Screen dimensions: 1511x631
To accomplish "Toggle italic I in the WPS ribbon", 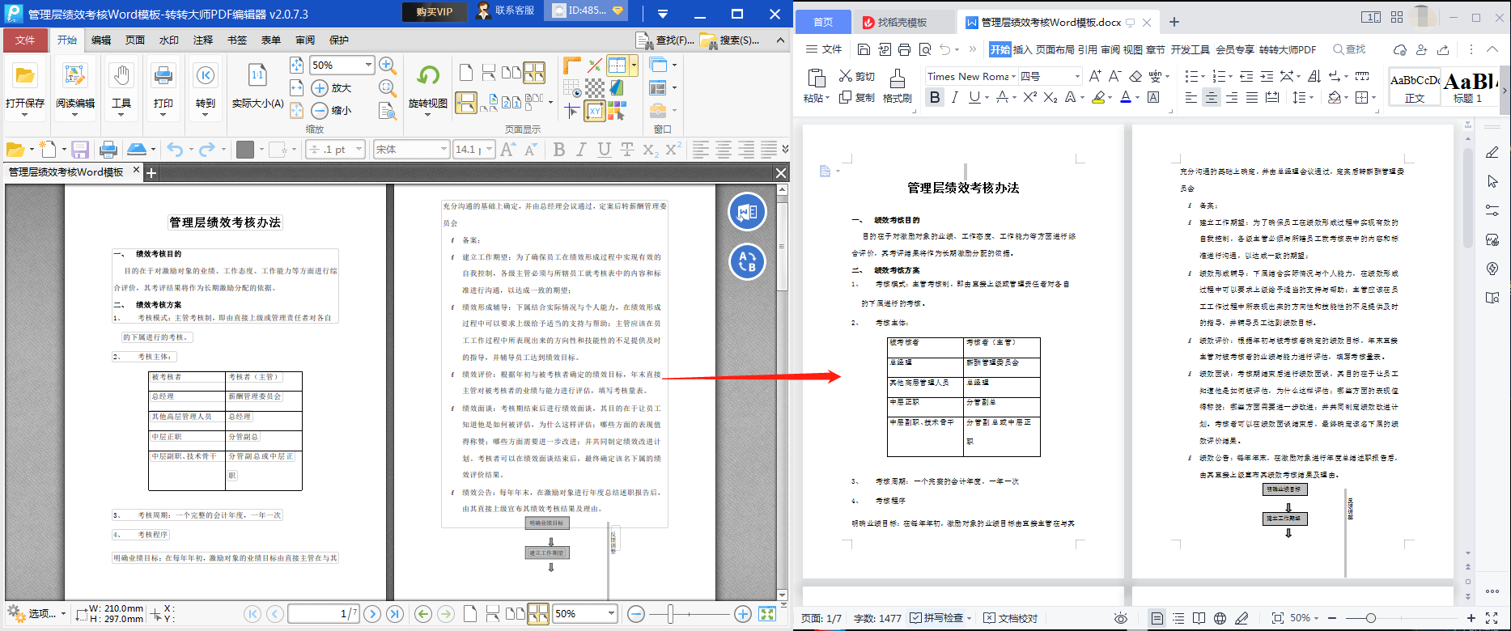I will pyautogui.click(x=955, y=97).
